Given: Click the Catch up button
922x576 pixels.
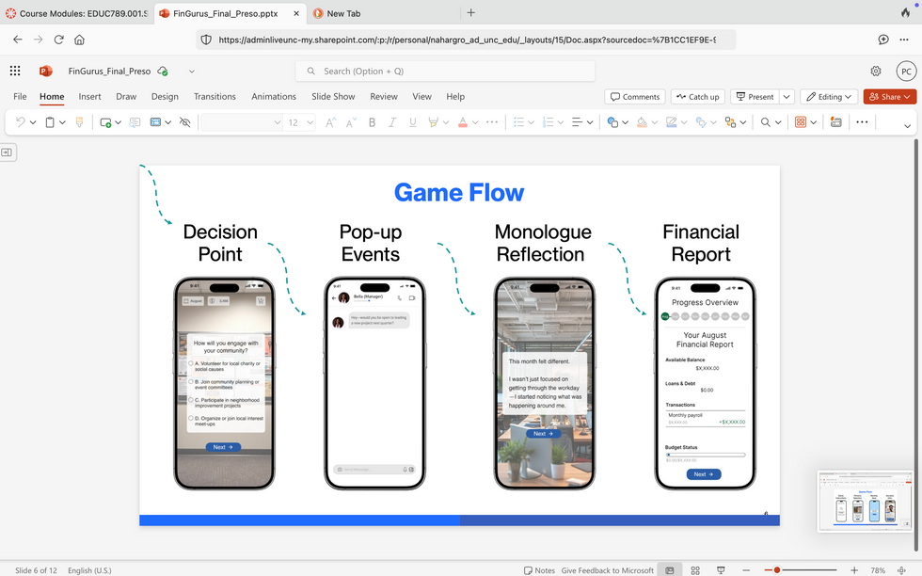Looking at the screenshot, I should (698, 97).
